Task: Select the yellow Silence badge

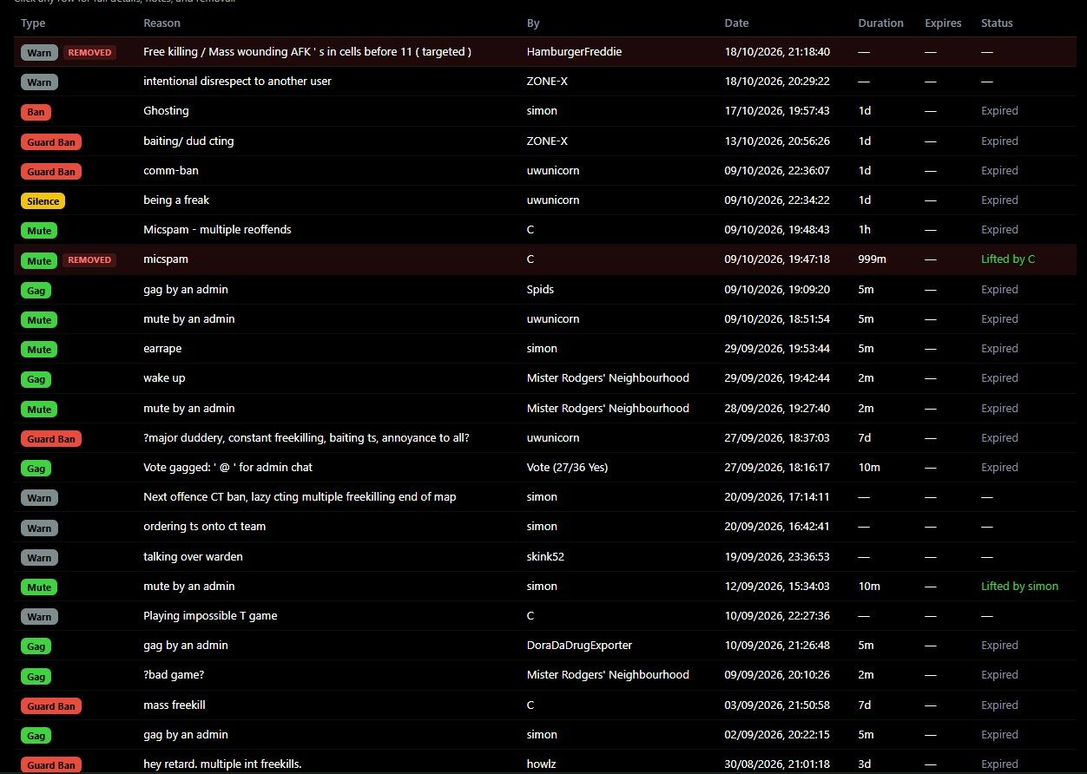Action: [x=43, y=201]
